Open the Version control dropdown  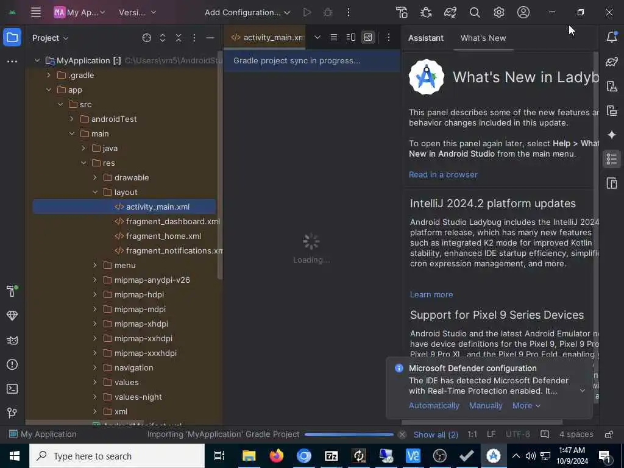pyautogui.click(x=137, y=12)
